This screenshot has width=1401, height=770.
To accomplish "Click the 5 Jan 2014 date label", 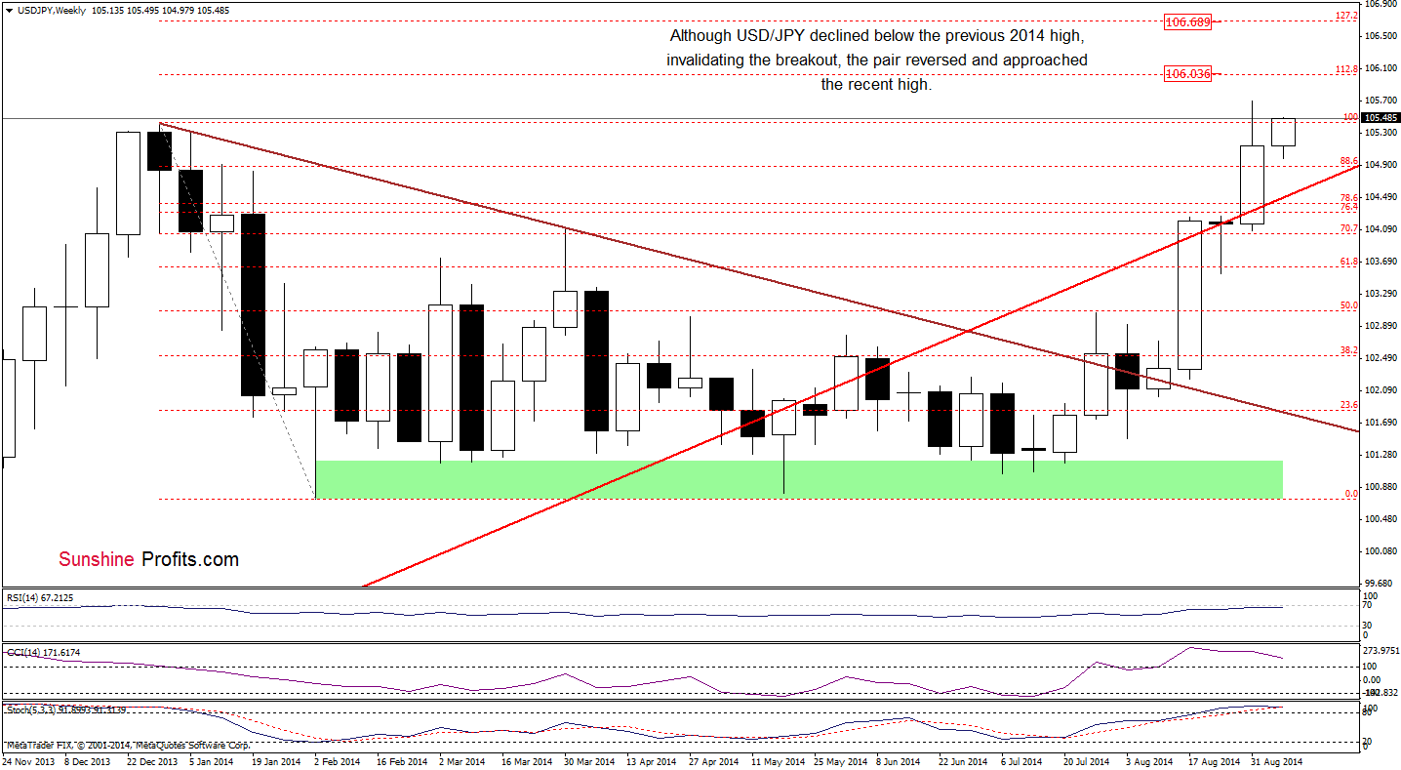I will tap(213, 761).
